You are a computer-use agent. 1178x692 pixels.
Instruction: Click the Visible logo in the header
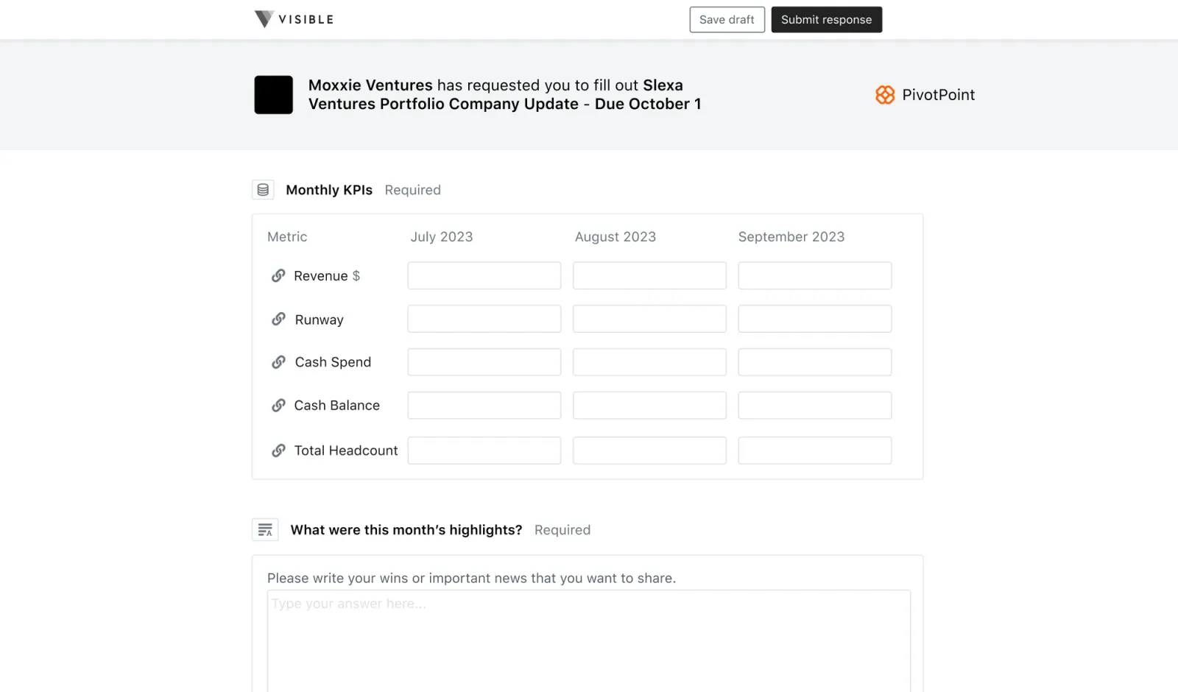point(293,19)
